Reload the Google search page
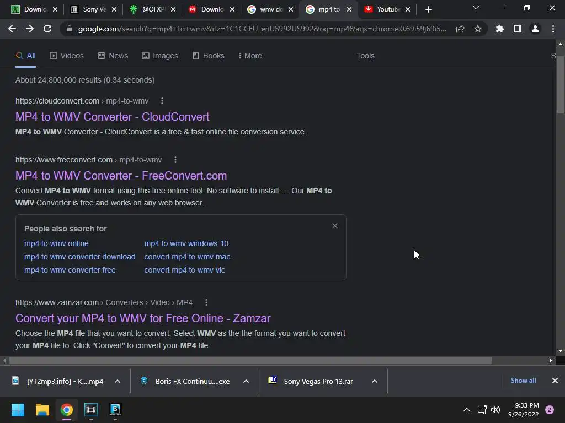The height and width of the screenshot is (423, 565). click(x=47, y=29)
